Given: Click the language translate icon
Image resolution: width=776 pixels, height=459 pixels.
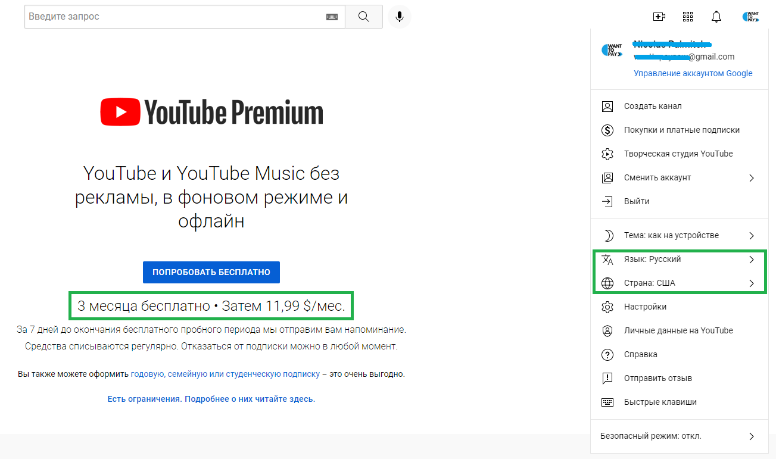Looking at the screenshot, I should [x=607, y=260].
